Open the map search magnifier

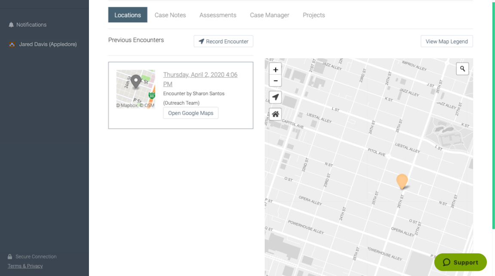pos(462,69)
